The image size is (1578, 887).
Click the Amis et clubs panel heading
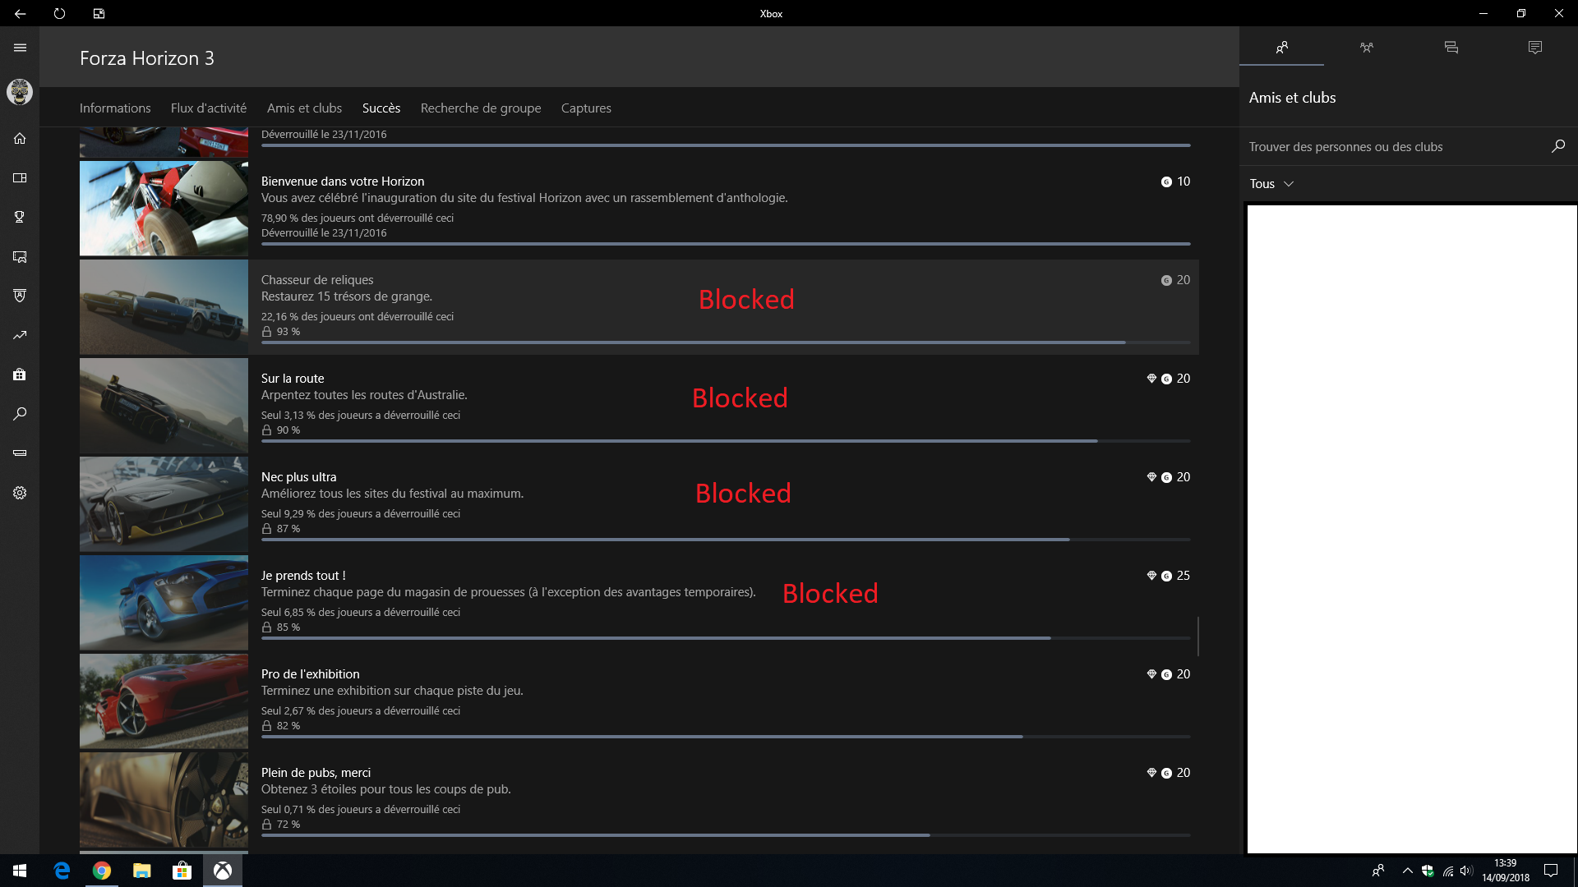[1292, 98]
